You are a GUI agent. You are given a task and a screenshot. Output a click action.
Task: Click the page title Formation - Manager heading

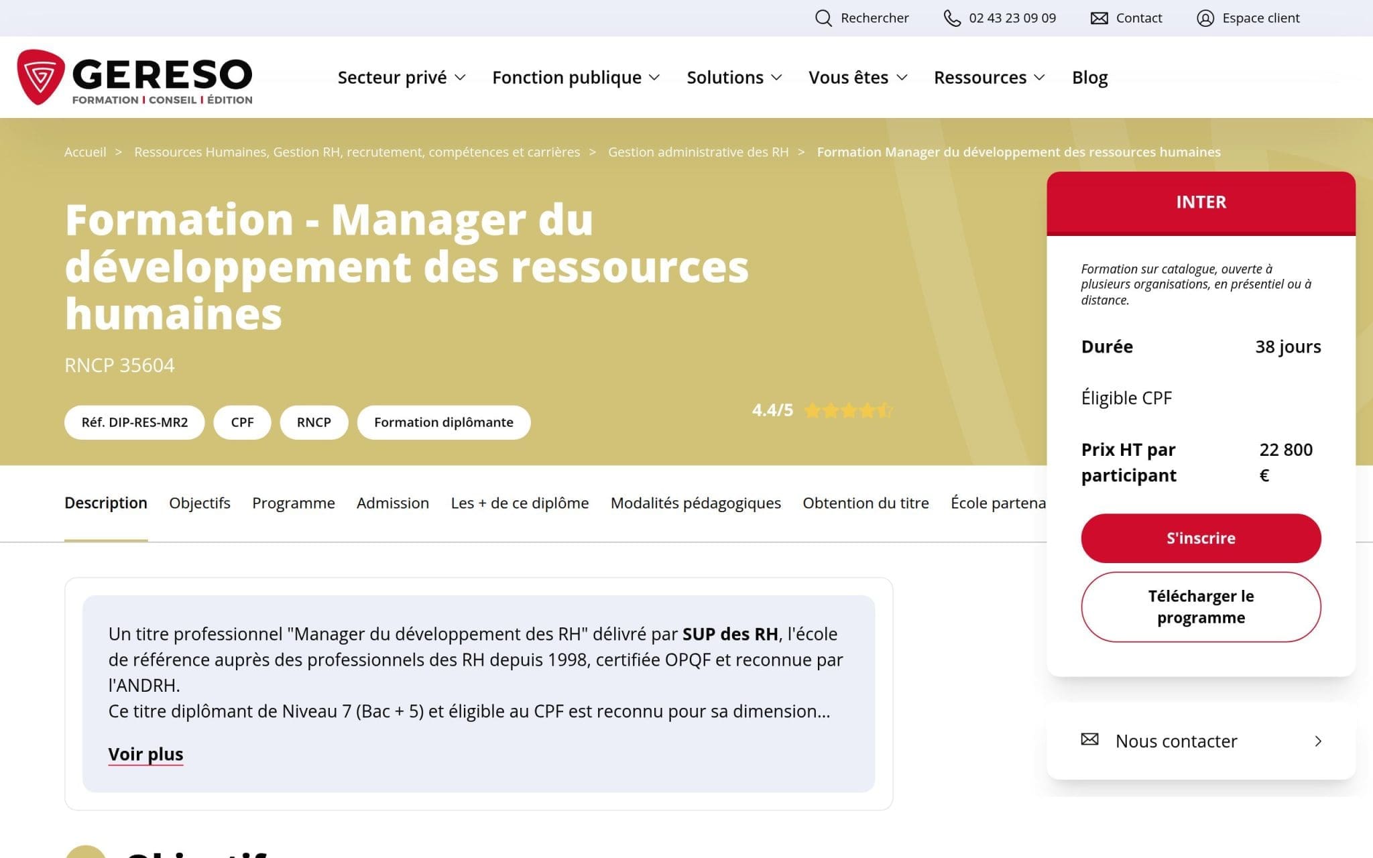[406, 267]
